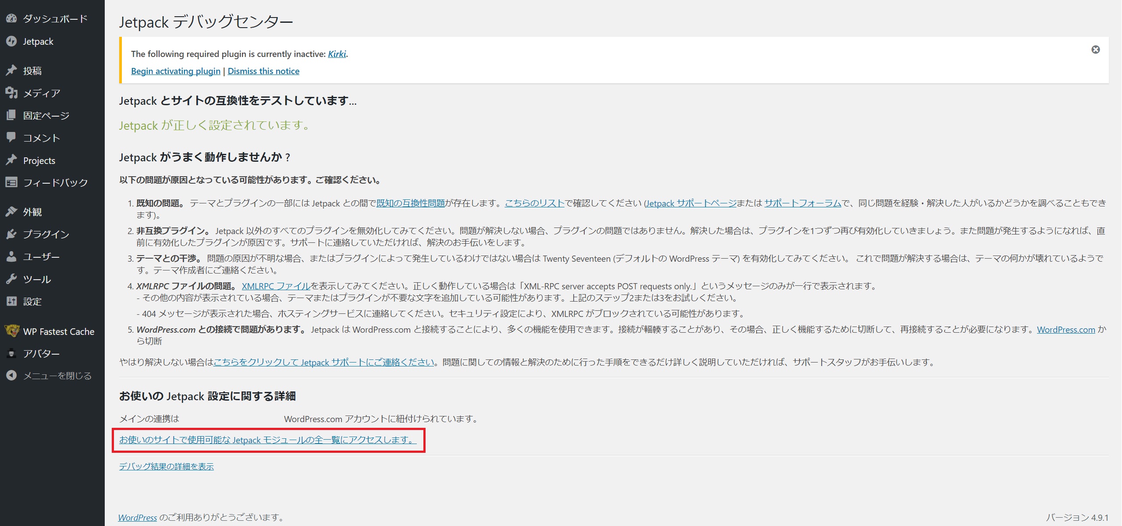Click the speech bubble icon next to コメント
Viewport: 1122px width, 526px height.
coord(11,138)
